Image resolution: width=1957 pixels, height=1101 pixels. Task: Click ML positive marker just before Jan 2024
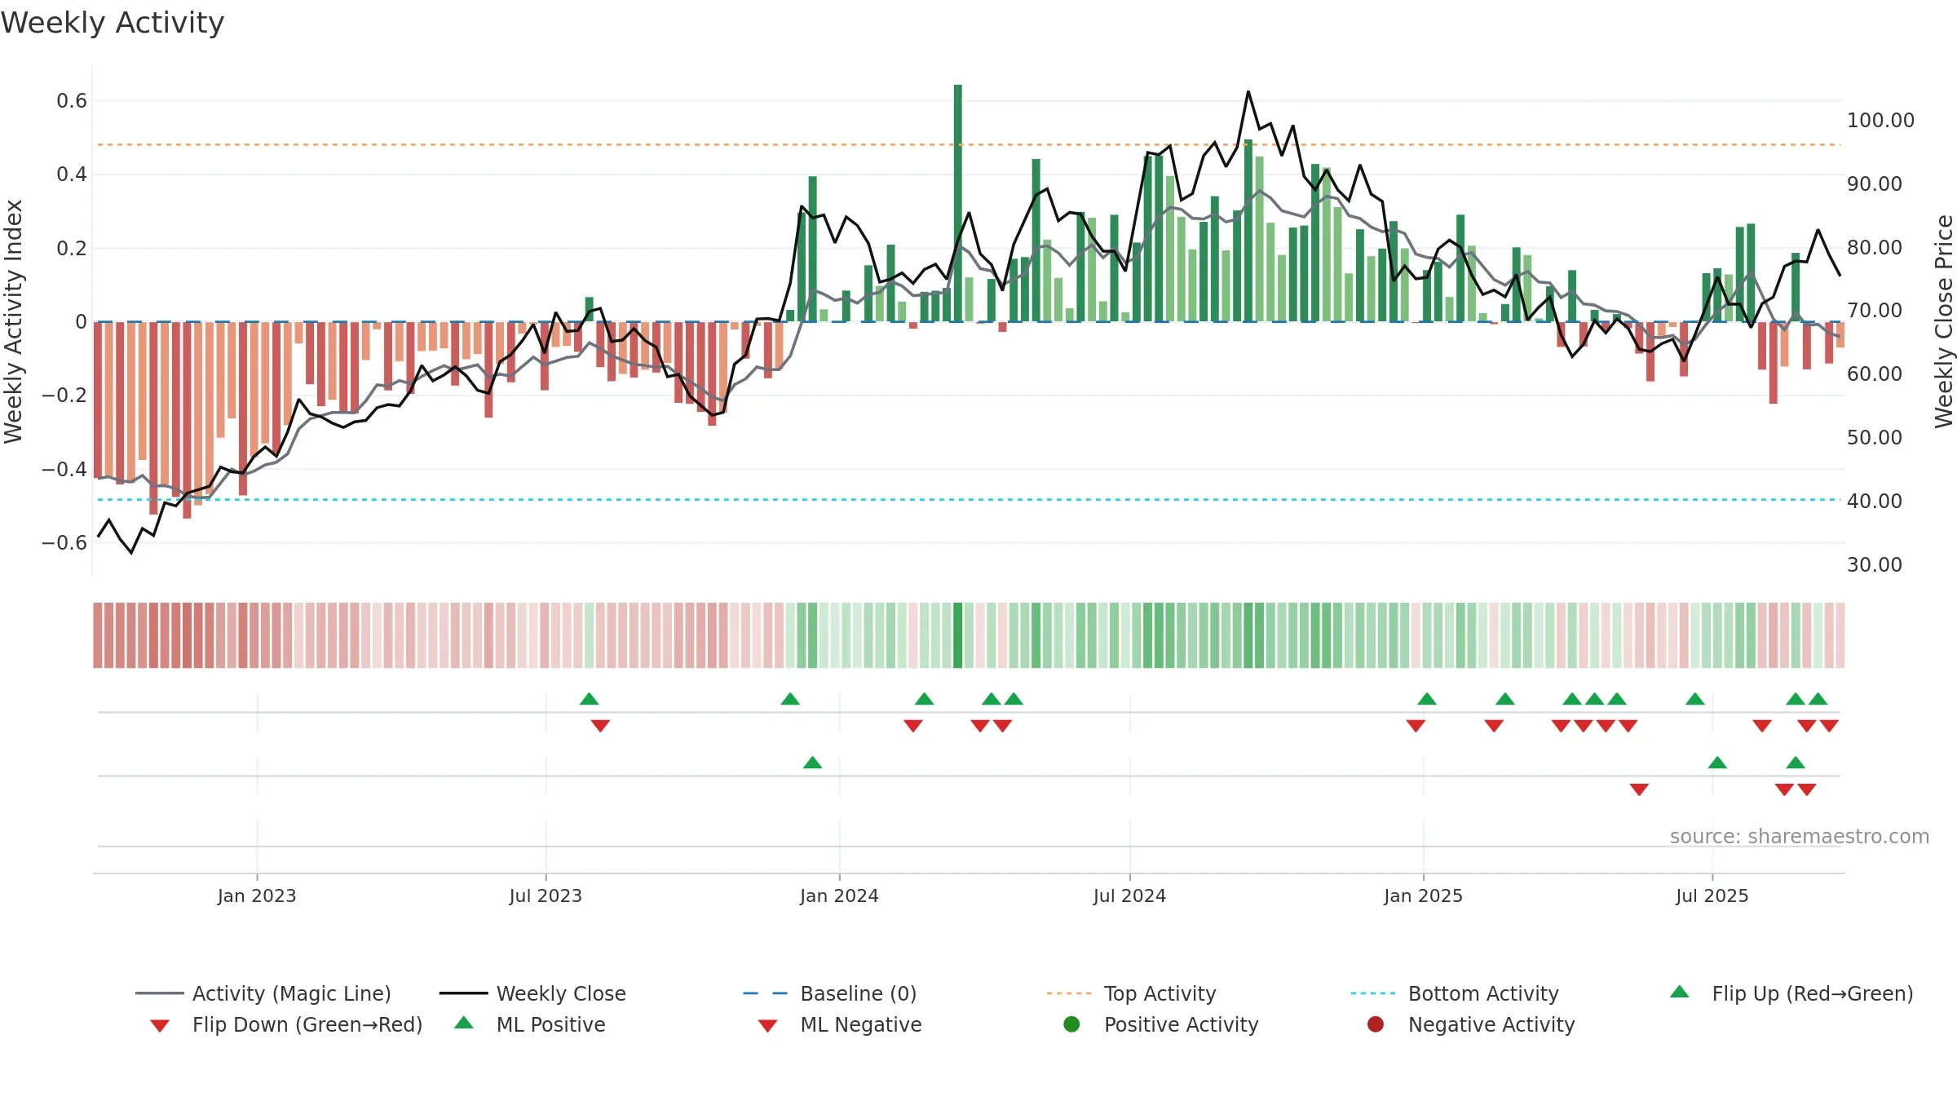(813, 763)
